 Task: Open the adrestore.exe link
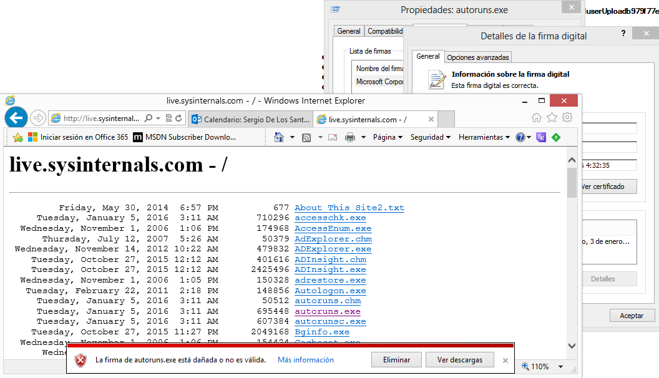click(330, 280)
